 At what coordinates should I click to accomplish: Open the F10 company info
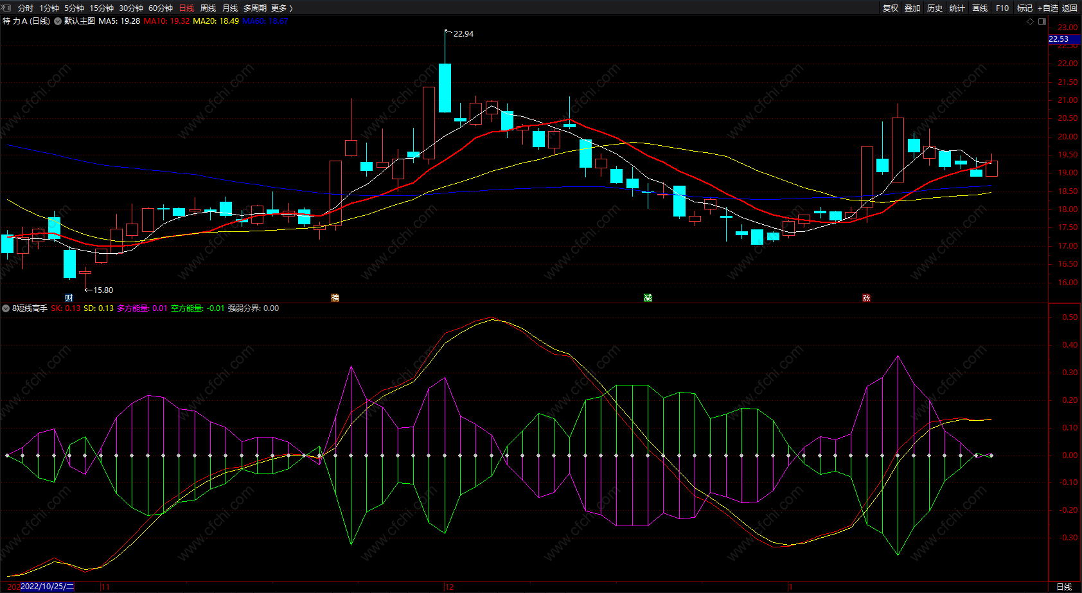[x=1002, y=8]
